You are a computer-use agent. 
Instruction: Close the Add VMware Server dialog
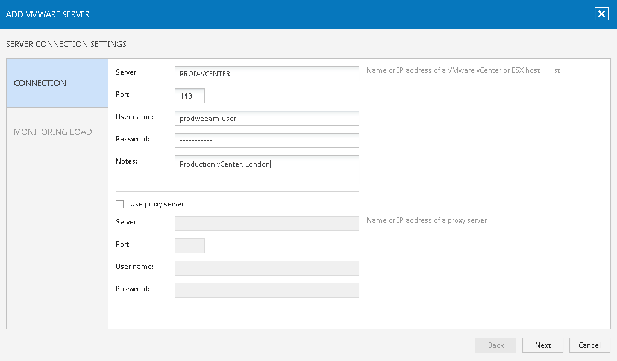point(601,14)
